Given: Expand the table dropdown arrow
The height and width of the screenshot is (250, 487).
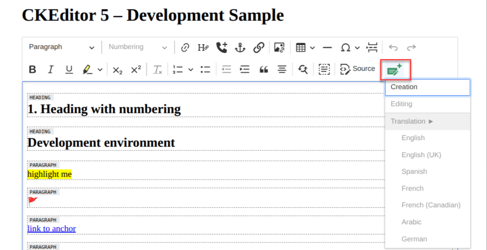Looking at the screenshot, I should [x=312, y=48].
